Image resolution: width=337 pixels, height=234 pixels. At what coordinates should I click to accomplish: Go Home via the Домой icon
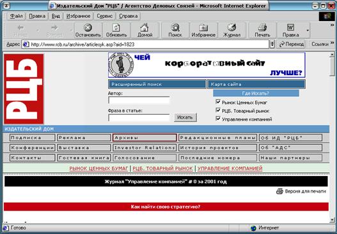[145, 27]
